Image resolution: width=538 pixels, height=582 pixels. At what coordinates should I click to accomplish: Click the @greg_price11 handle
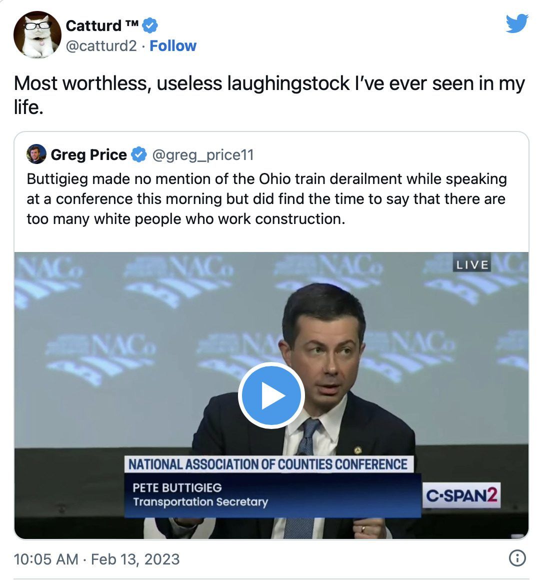202,155
